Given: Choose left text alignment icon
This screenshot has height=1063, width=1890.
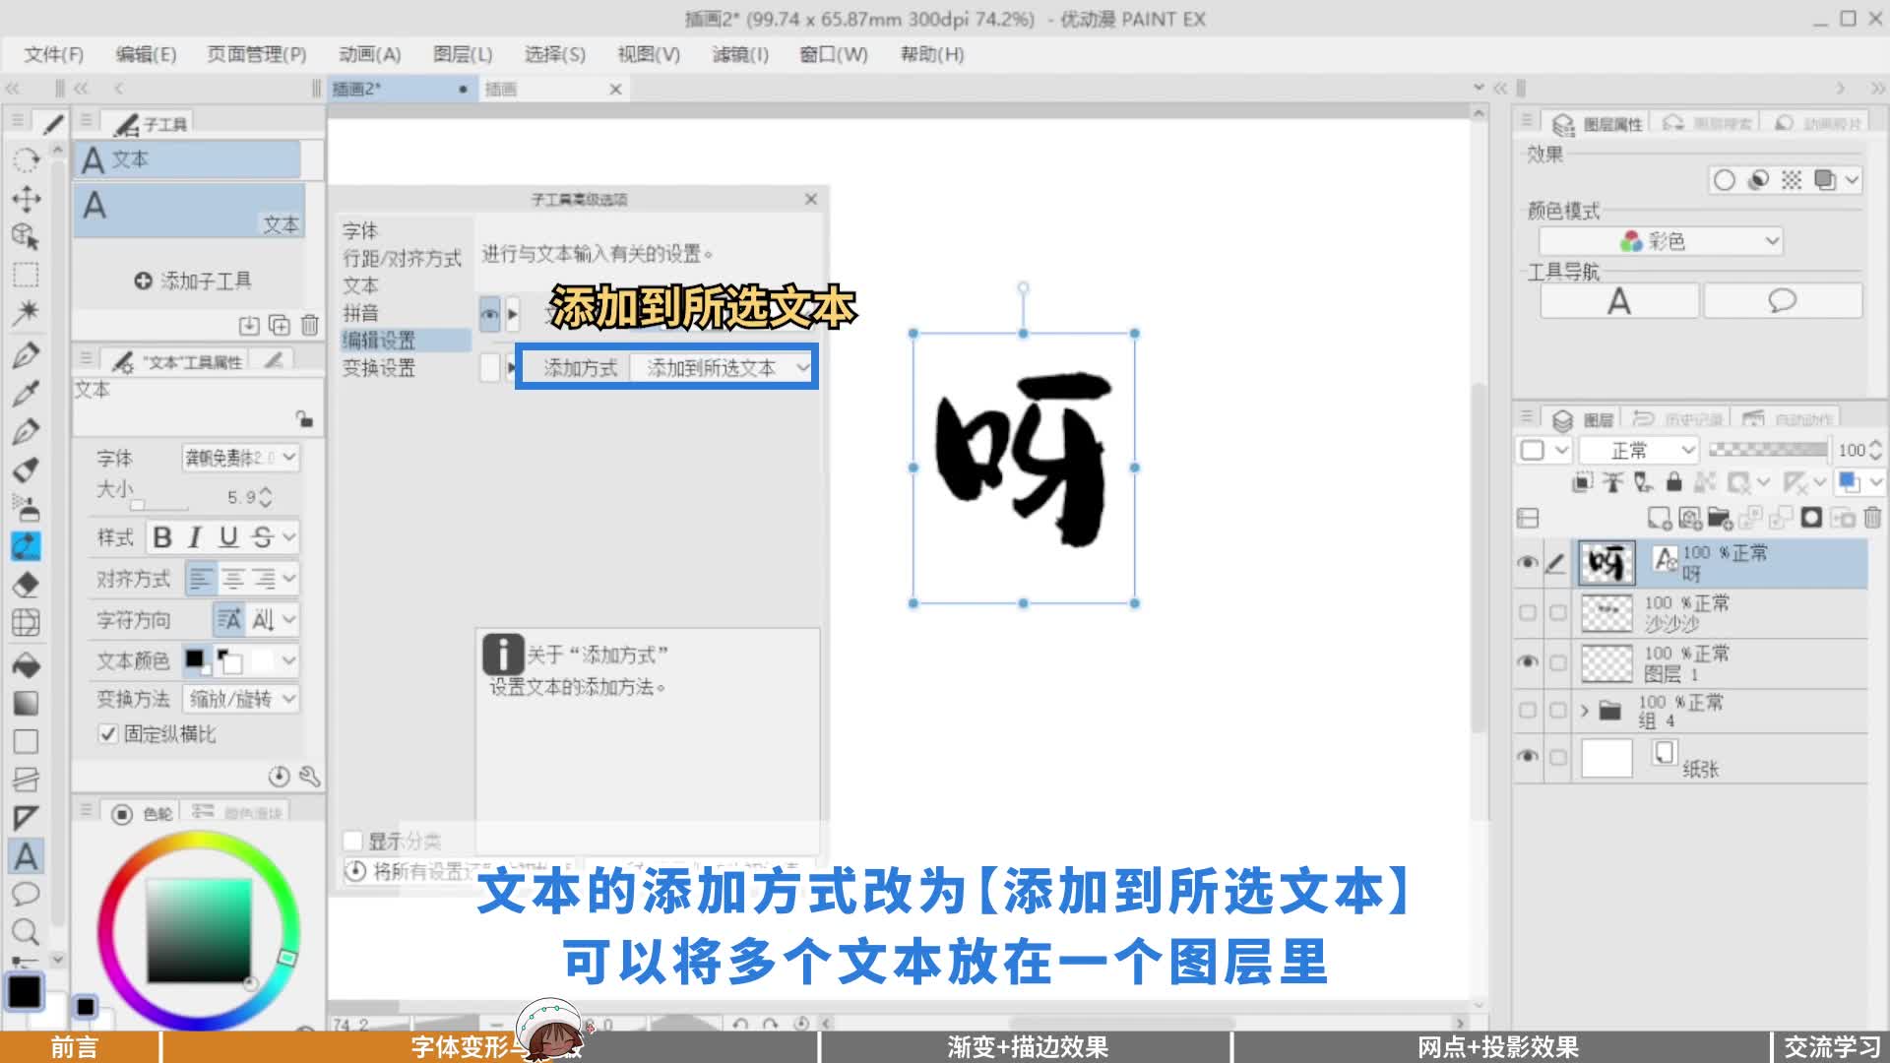Looking at the screenshot, I should [201, 579].
